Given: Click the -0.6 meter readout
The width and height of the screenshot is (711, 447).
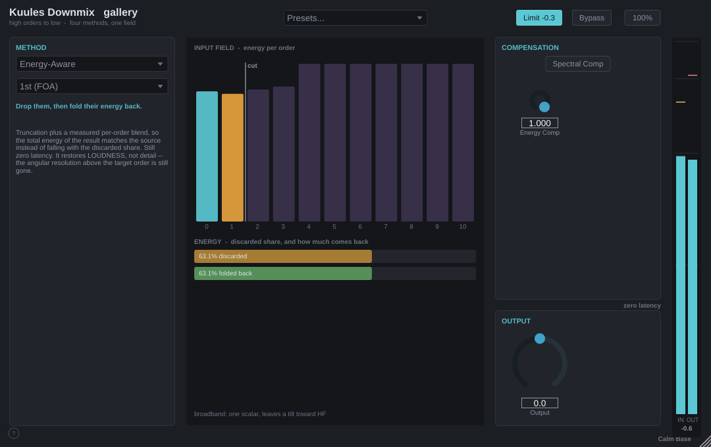Looking at the screenshot, I should point(687,429).
